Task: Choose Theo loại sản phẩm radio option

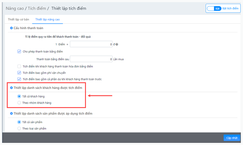Action: [x=19, y=129]
